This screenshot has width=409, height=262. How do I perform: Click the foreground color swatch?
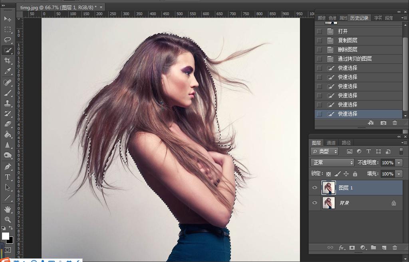(5, 236)
